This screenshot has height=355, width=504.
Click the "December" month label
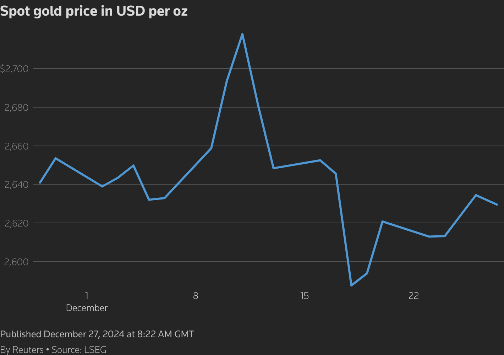pyautogui.click(x=87, y=308)
